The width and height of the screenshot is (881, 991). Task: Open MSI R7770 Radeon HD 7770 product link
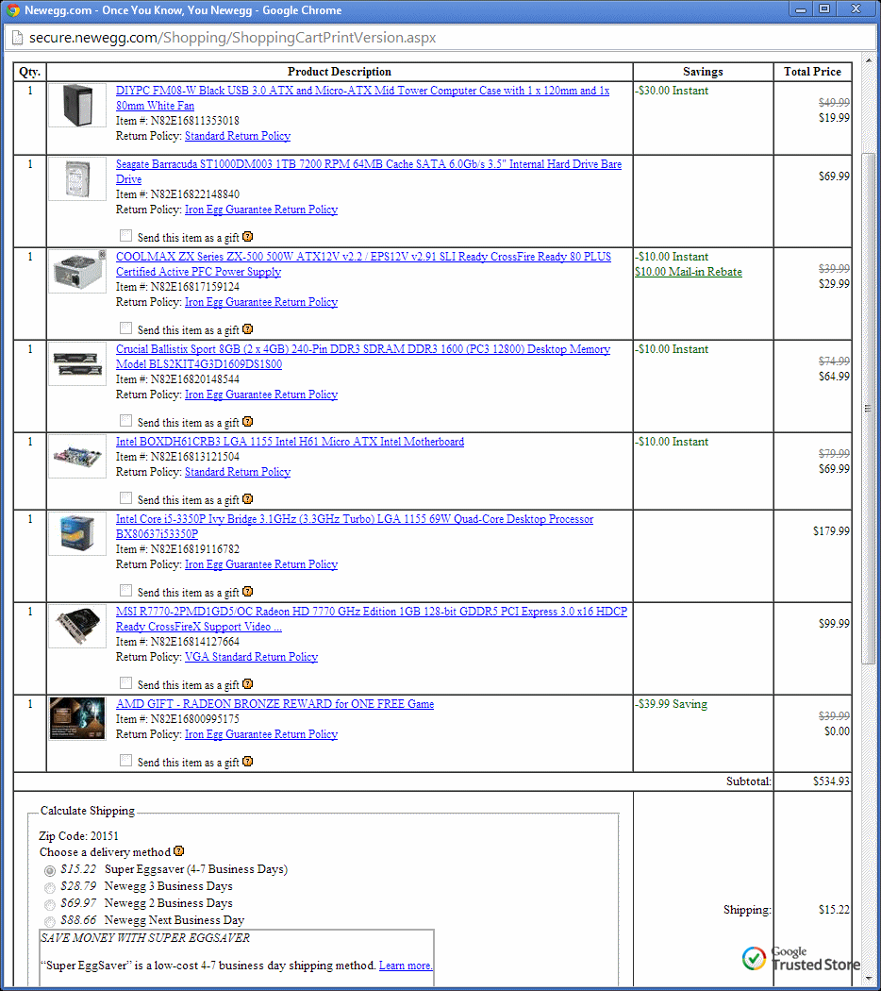pos(372,619)
